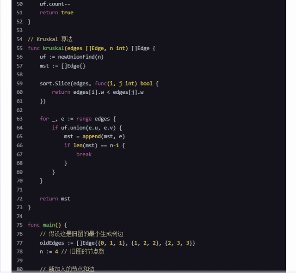This screenshot has width=296, height=273.
Task: Click the 'break' keyword on line 67
Action: click(84, 154)
